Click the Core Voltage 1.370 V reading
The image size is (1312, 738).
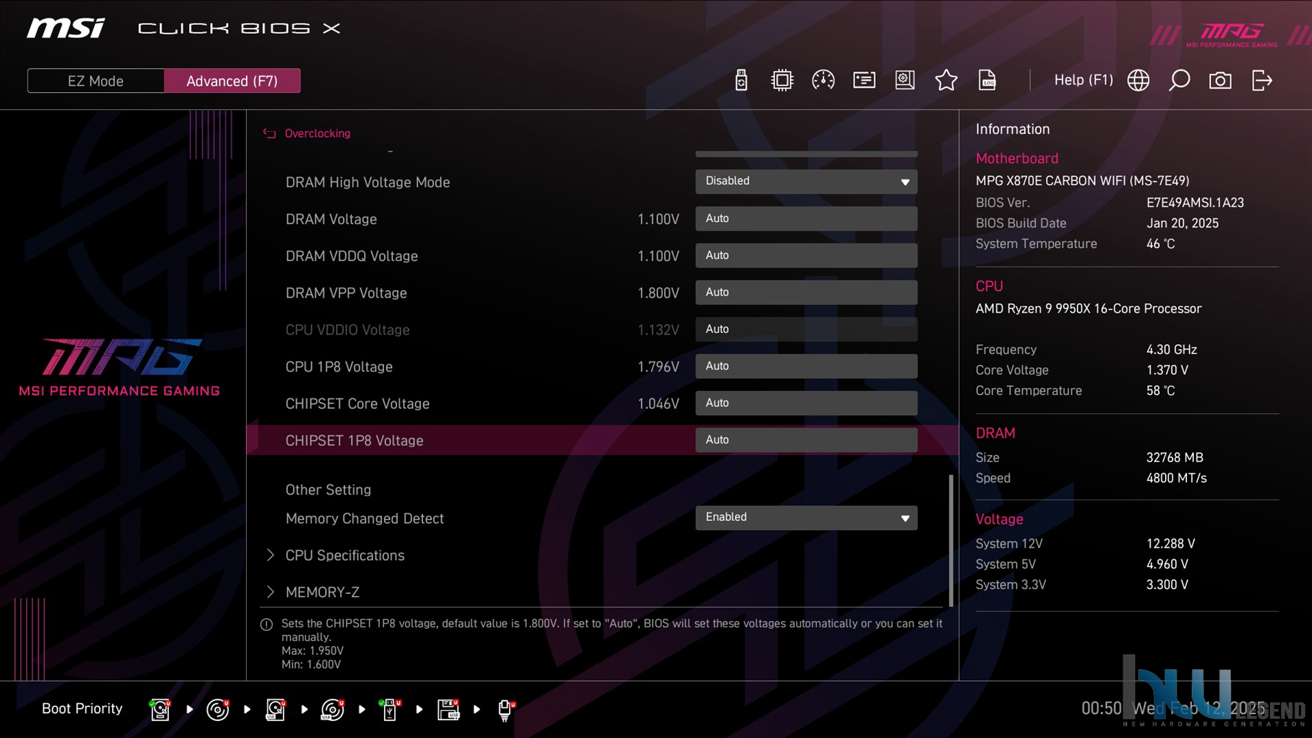click(x=1167, y=370)
